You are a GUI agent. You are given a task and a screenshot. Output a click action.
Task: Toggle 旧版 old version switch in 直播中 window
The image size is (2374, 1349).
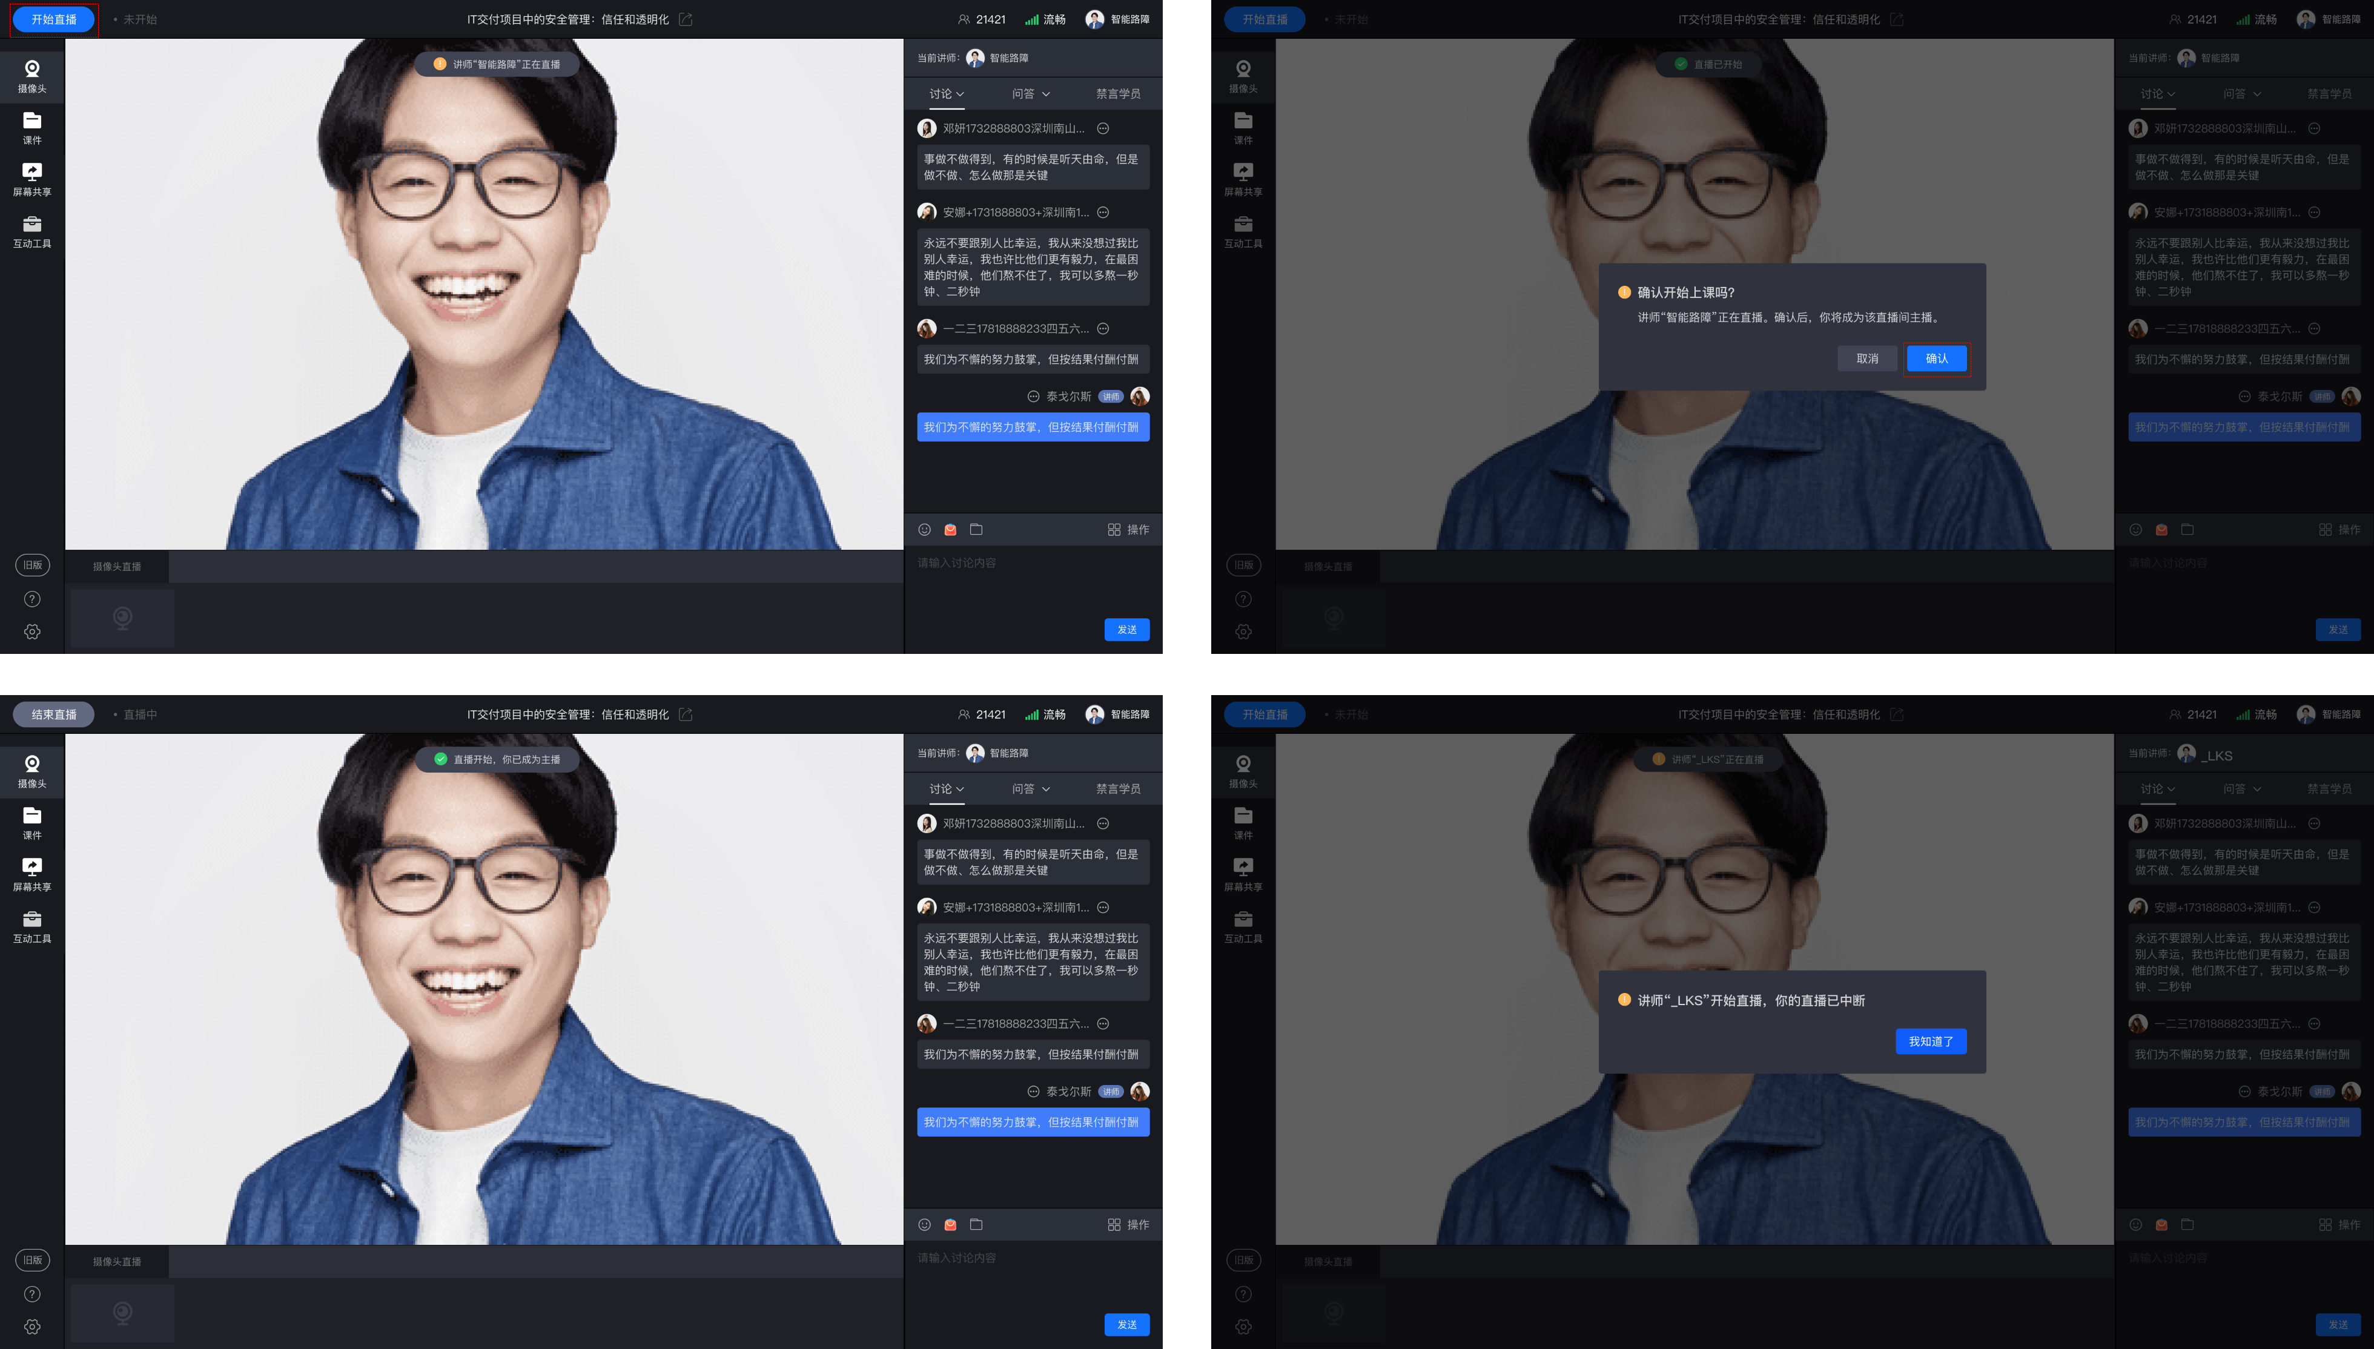33,1260
